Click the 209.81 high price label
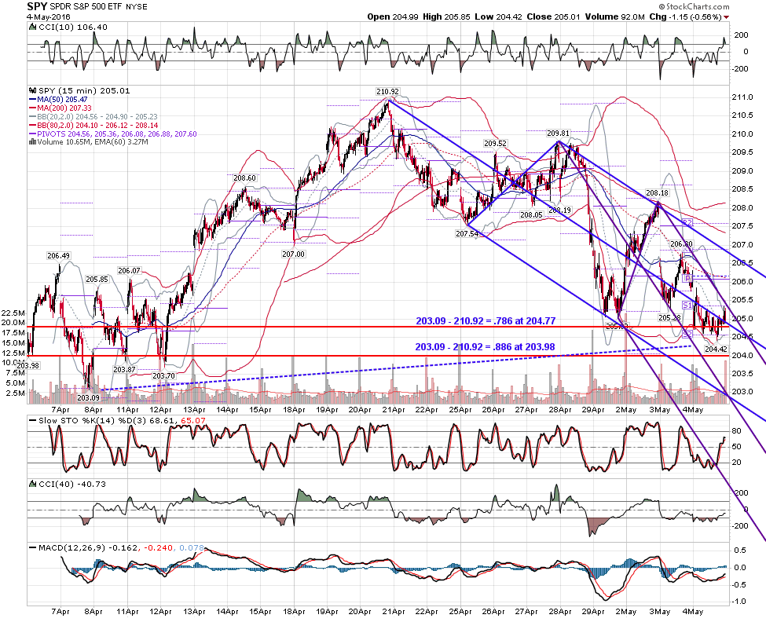This screenshot has height=622, width=766. click(x=558, y=133)
